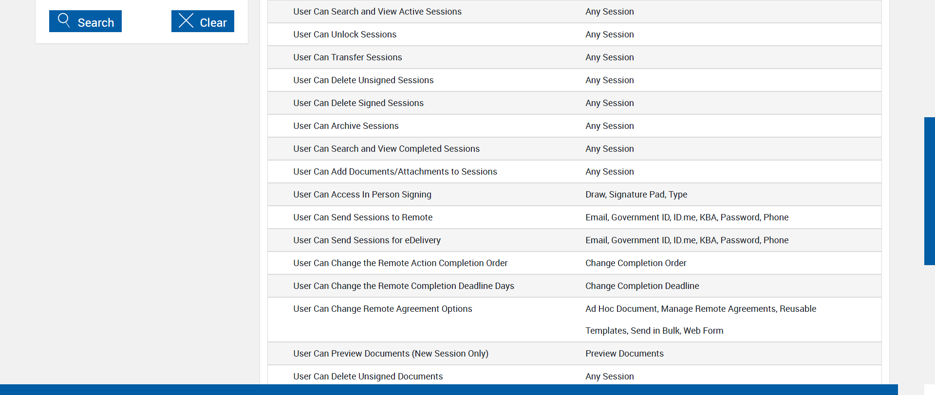The image size is (935, 395).
Task: Select the 'User Can Unlock Sessions' row
Action: tap(345, 35)
